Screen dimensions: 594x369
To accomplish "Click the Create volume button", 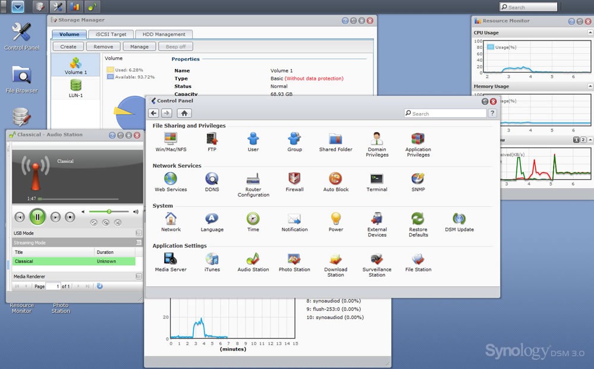I will [68, 46].
